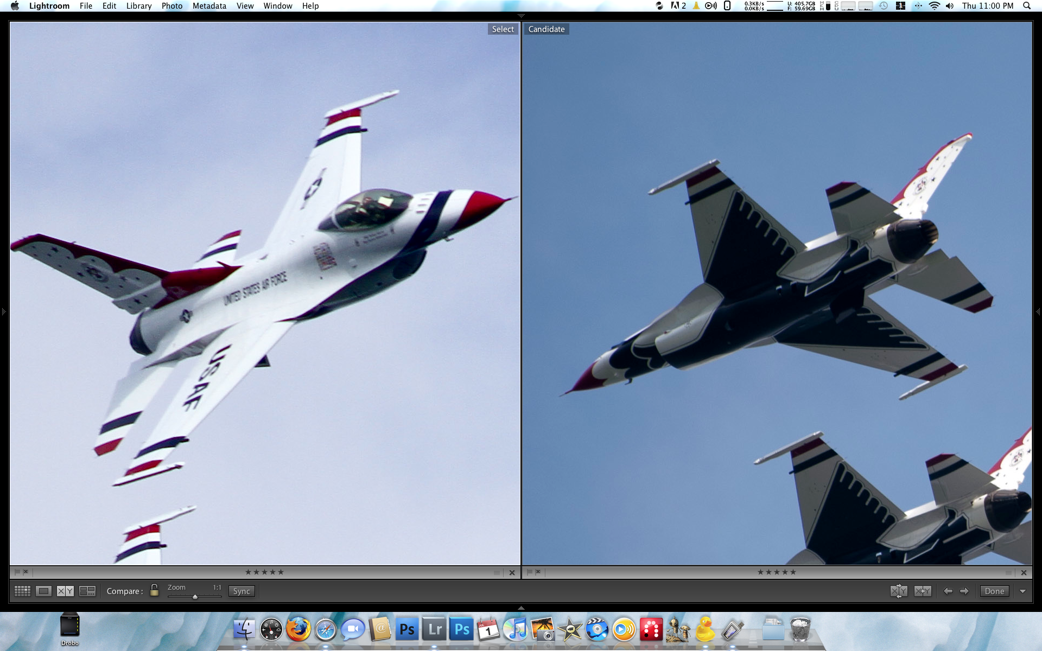Select next photo with right arrow
1042x651 pixels.
click(x=964, y=591)
